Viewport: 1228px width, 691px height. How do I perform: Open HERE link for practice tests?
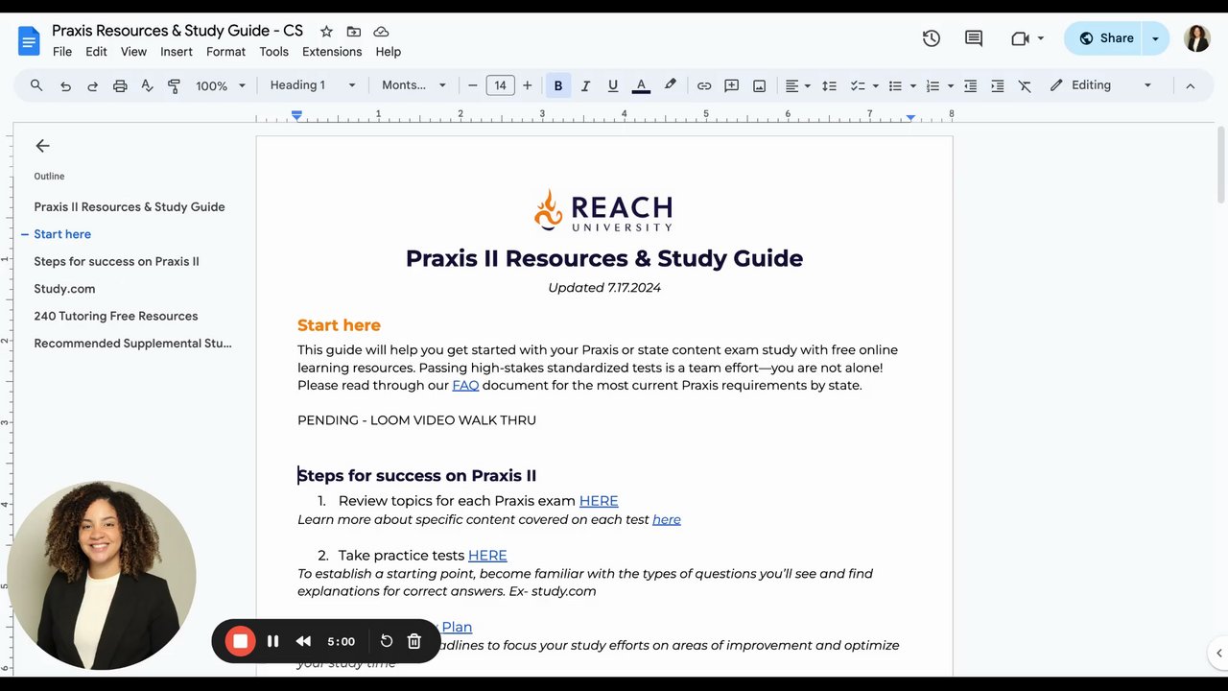(x=487, y=556)
